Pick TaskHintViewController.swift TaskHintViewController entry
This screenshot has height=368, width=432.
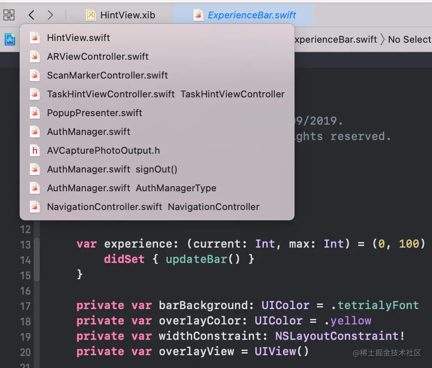[157, 94]
